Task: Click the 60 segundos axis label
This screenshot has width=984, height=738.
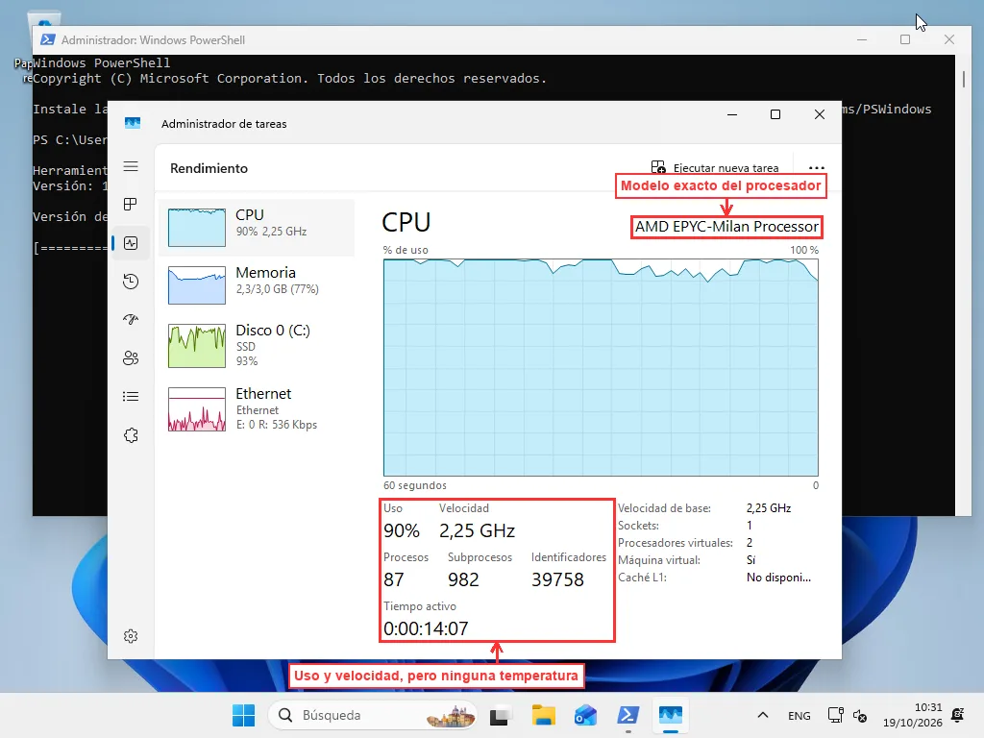Action: 415,485
